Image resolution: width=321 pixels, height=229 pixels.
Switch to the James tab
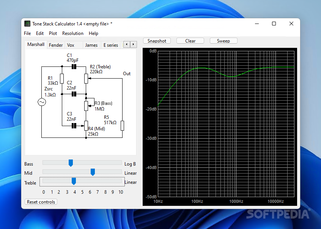point(91,45)
